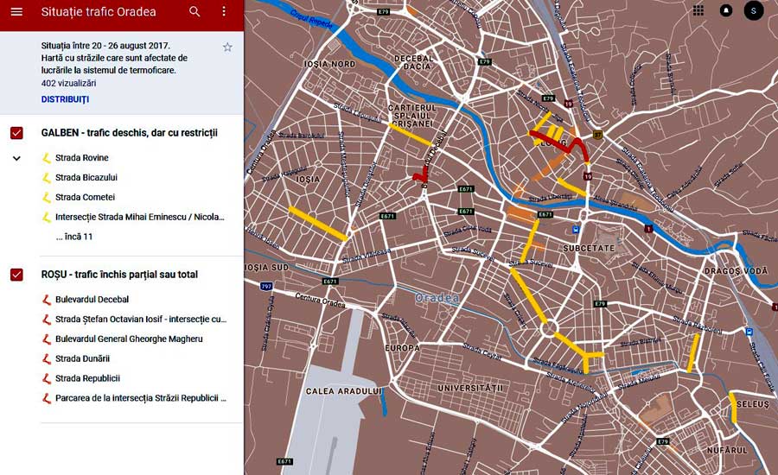Click the CALEA ARADULUI label on map

pyautogui.click(x=343, y=391)
